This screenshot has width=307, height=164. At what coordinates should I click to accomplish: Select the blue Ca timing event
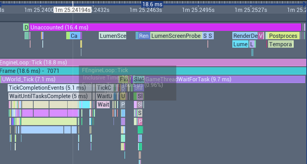coord(75,36)
